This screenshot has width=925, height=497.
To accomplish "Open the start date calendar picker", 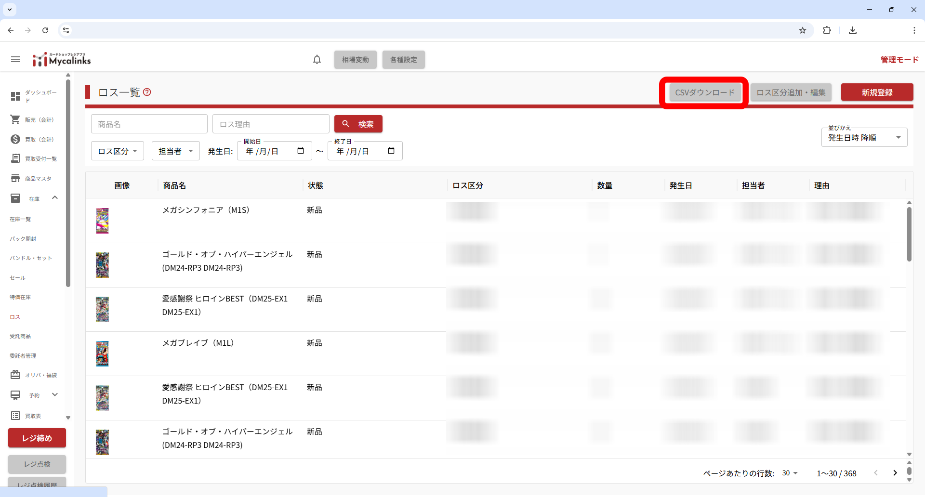I will [301, 151].
